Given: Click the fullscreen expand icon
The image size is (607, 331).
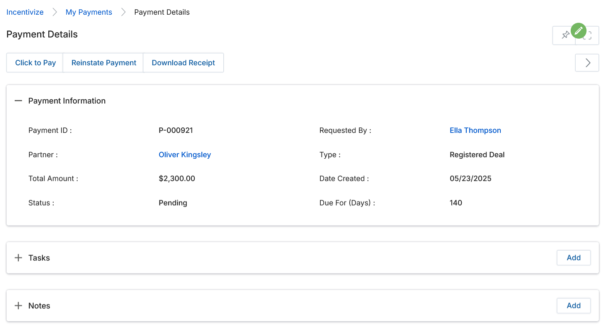Looking at the screenshot, I should tap(588, 36).
